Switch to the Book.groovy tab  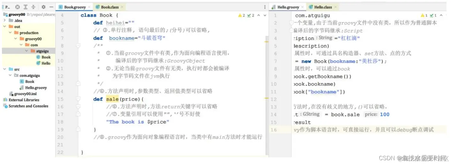pyautogui.click(x=75, y=7)
